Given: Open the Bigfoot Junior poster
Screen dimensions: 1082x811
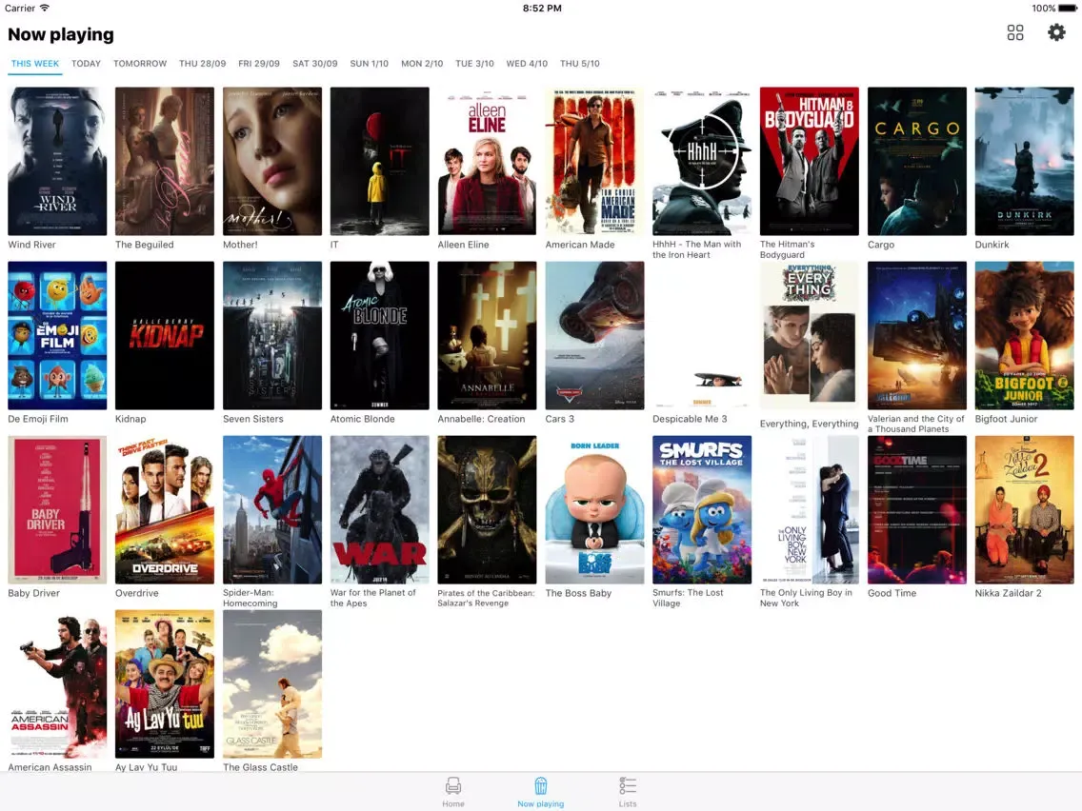Looking at the screenshot, I should [1025, 335].
